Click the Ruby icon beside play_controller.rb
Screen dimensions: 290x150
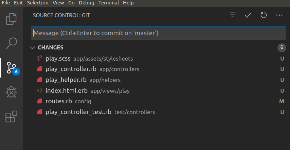pos(40,69)
